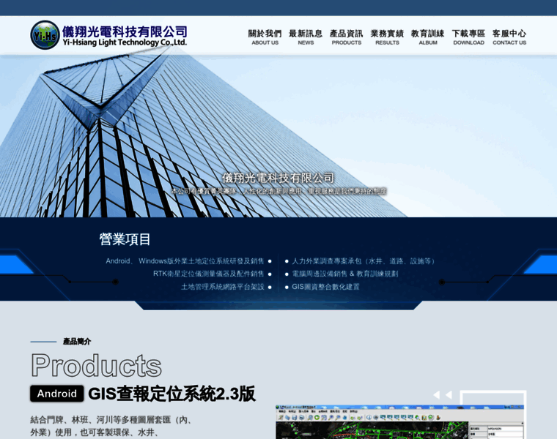557x439 pixels.
Task: Select the GIS圖資整合數化建置 item
Action: [x=325, y=287]
